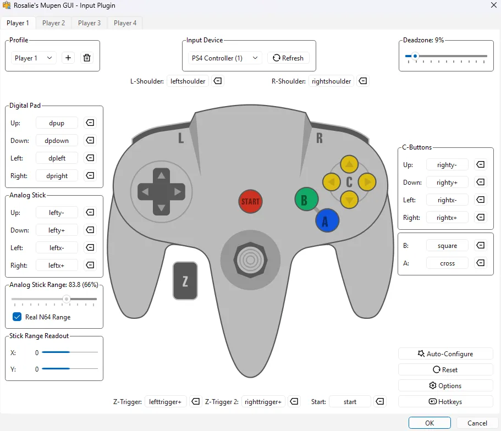Open the Hotkeys settings
Viewport: 501px width, 431px height.
[445, 402]
